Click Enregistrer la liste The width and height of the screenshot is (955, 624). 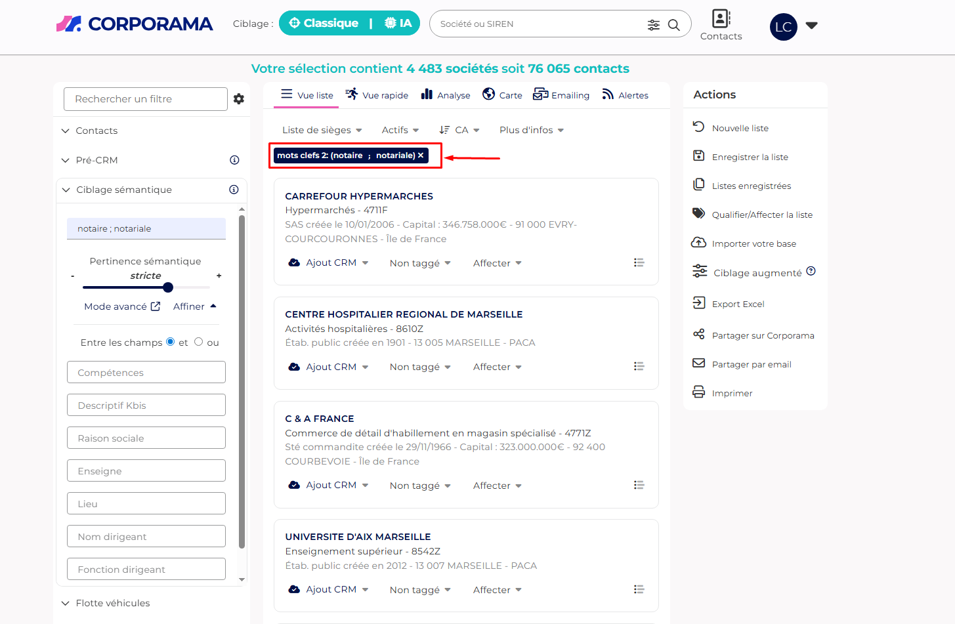pyautogui.click(x=750, y=157)
